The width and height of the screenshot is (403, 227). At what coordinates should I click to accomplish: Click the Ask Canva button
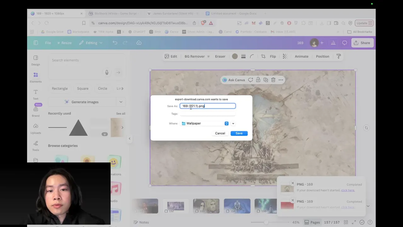[234, 80]
